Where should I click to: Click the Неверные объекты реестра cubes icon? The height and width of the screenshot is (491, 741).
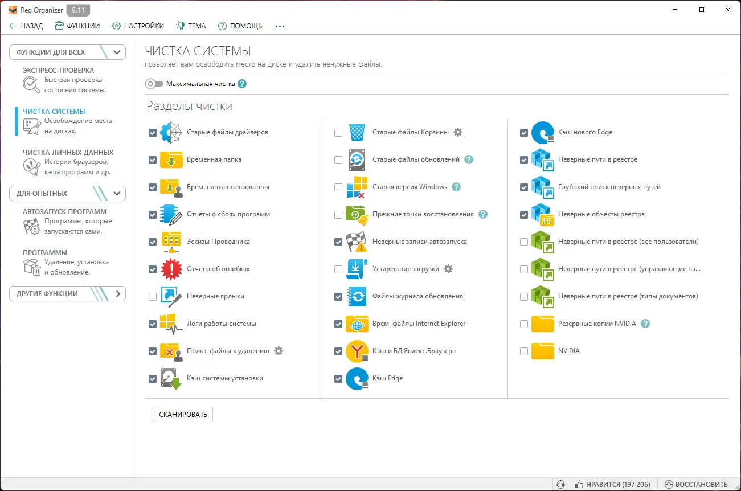pos(542,214)
